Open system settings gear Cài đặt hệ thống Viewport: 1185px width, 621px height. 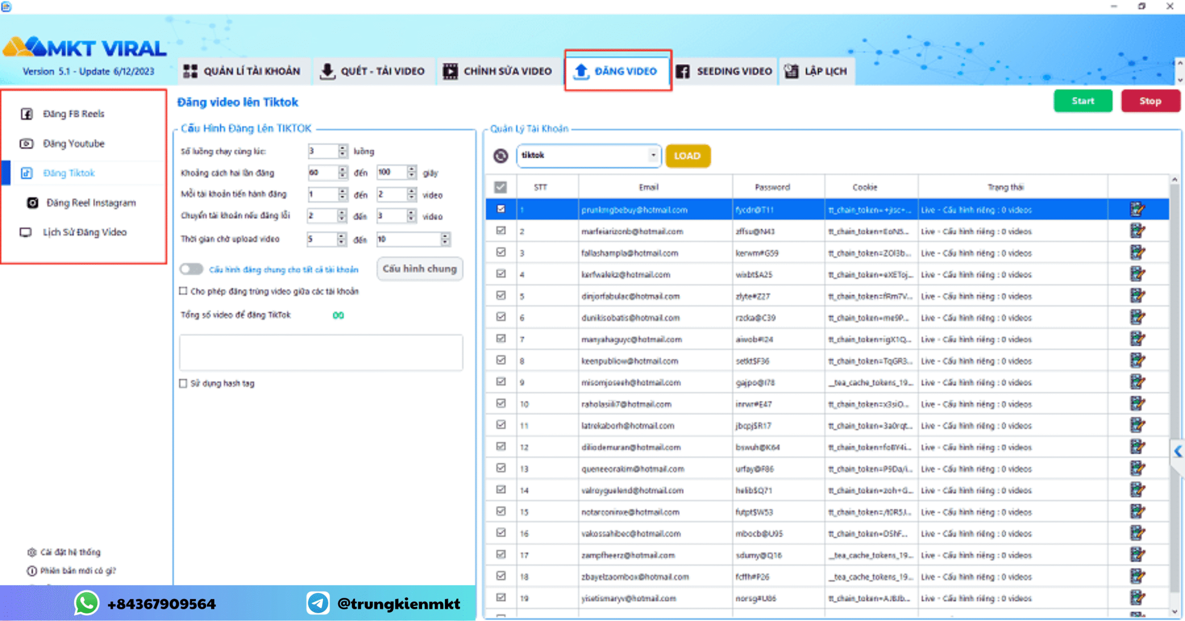click(x=32, y=552)
